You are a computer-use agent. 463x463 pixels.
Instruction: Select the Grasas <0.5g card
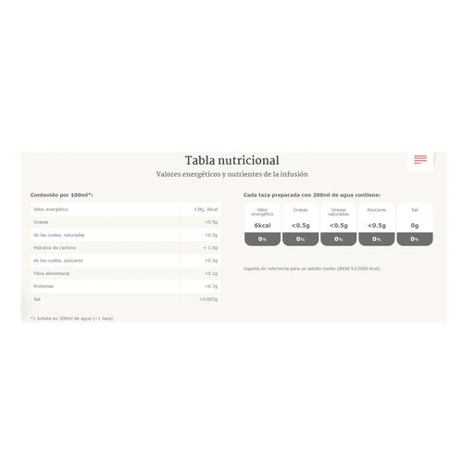tap(300, 224)
